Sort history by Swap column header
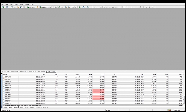The image size is (186, 112). point(166,75)
